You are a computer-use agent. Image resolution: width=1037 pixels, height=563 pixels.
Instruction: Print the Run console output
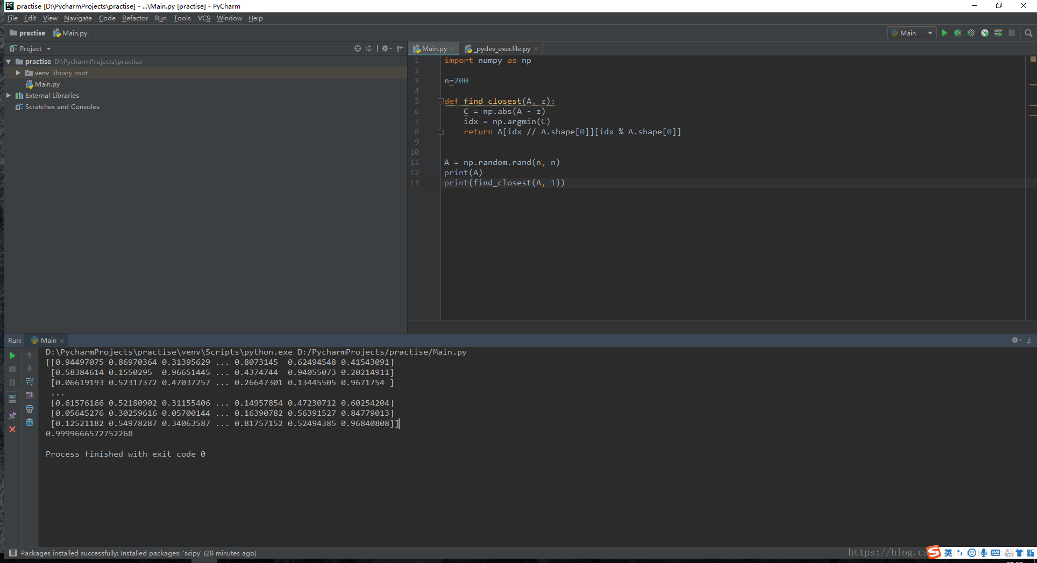click(30, 409)
